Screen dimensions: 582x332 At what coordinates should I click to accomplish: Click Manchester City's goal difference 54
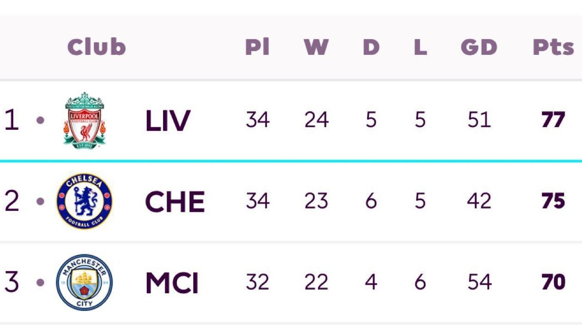point(479,282)
